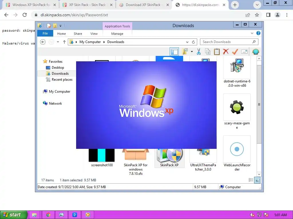Switch to Download XP SkinPack browser tab

coord(144,5)
